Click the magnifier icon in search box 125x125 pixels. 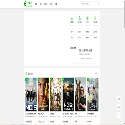(x=99, y=3)
